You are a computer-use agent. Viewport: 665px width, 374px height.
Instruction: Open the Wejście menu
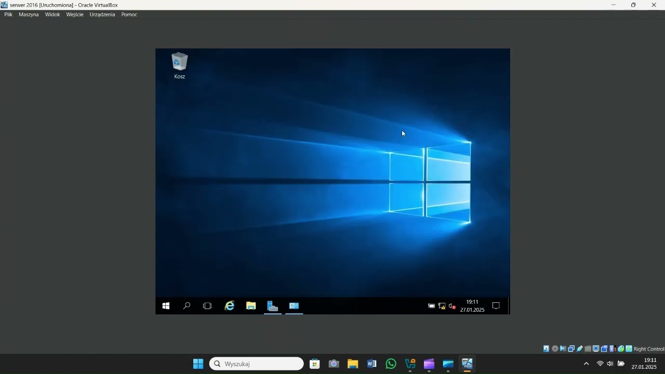(75, 15)
